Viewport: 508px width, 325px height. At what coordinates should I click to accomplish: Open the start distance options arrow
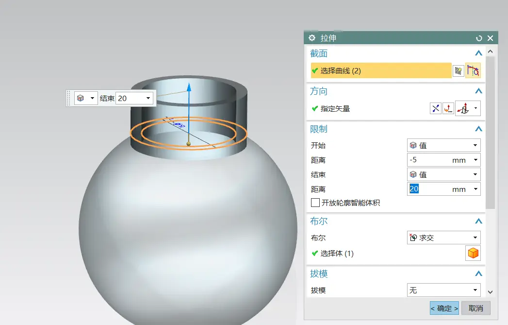(475, 160)
